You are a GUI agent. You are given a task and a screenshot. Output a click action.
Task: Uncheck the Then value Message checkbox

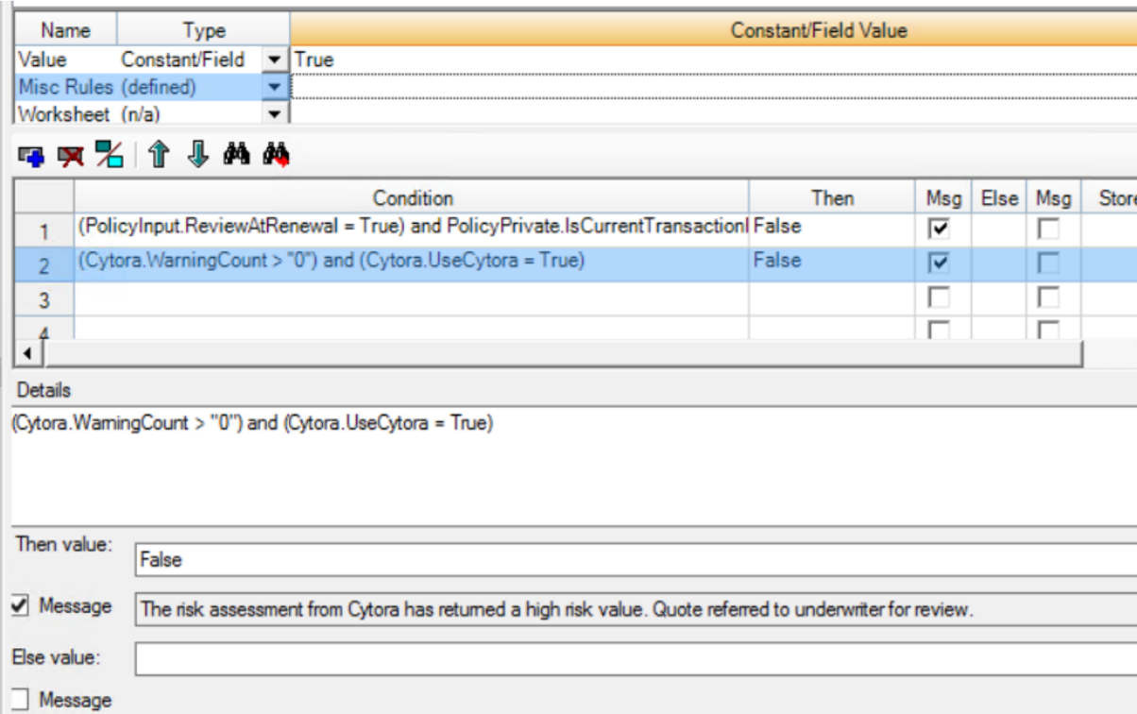[x=20, y=606]
